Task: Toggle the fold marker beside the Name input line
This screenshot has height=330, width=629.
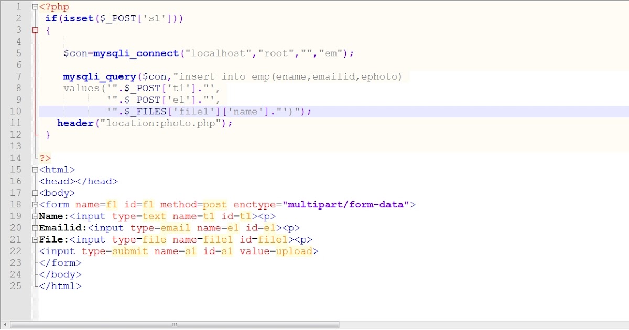Action: pos(35,216)
